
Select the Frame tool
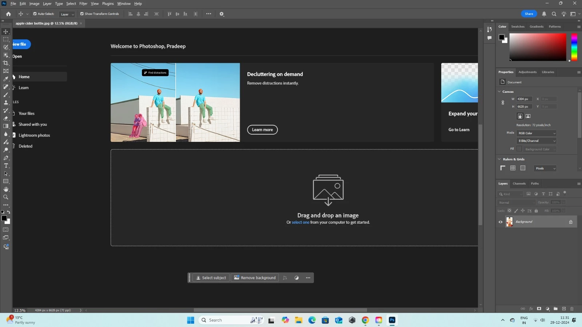pyautogui.click(x=6, y=71)
